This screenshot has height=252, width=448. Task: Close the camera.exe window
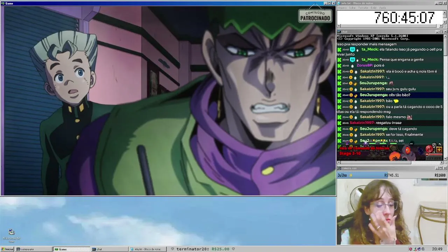(x=445, y=168)
